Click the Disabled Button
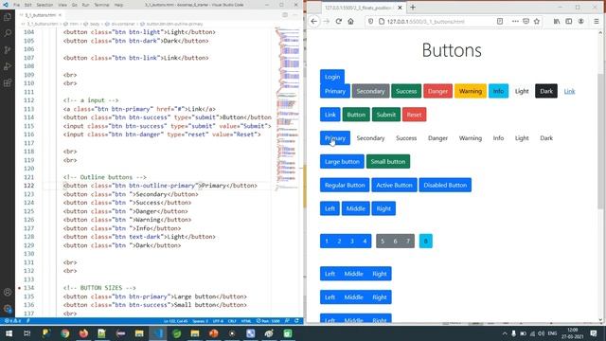The image size is (606, 341). point(445,186)
